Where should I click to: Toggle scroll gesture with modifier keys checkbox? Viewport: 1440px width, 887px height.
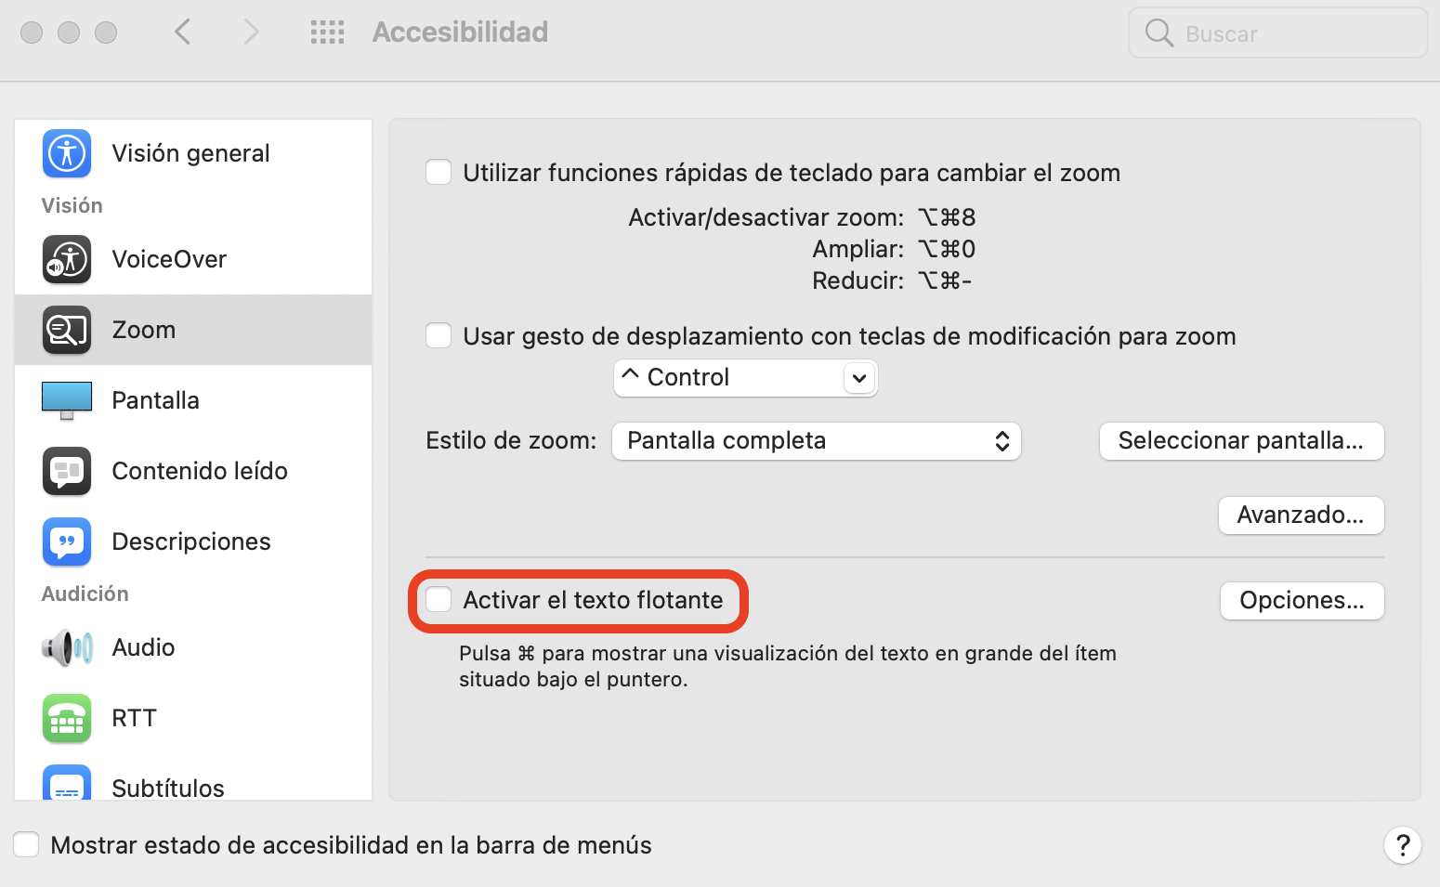coord(439,336)
